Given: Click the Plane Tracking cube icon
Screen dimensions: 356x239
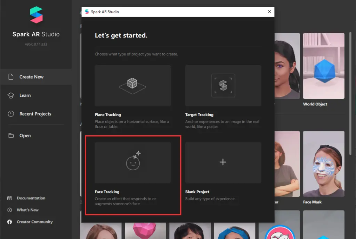Looking at the screenshot, I should pos(132,85).
